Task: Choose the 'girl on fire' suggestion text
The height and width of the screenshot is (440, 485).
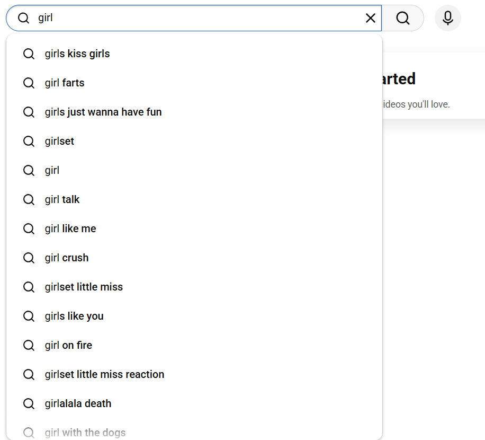Action: click(68, 346)
